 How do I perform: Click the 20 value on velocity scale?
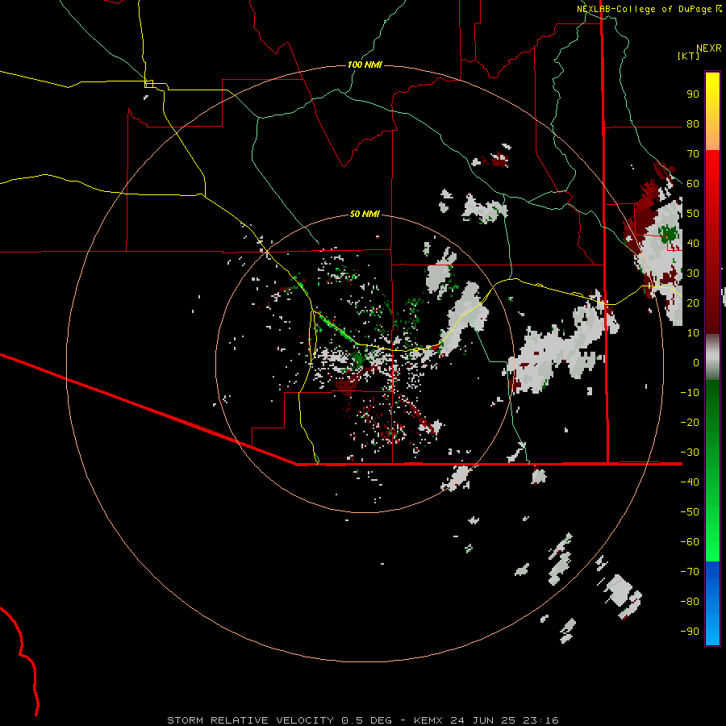(x=693, y=302)
